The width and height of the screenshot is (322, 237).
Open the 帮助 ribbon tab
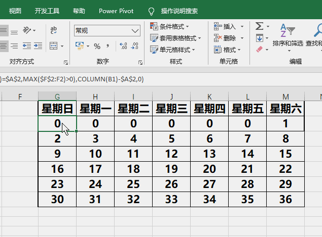click(x=79, y=11)
